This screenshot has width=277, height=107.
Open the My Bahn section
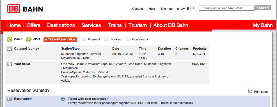pyautogui.click(x=263, y=25)
